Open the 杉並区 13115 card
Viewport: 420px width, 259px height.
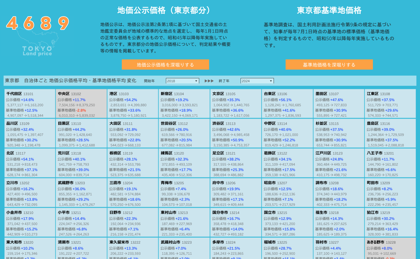[339, 133]
